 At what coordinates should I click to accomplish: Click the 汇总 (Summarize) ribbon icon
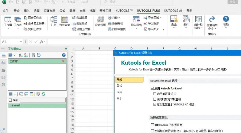coord(54,21)
